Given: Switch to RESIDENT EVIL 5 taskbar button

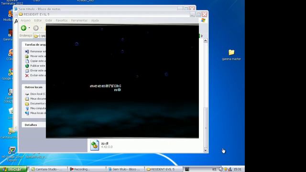Looking at the screenshot, I should click(164, 169).
